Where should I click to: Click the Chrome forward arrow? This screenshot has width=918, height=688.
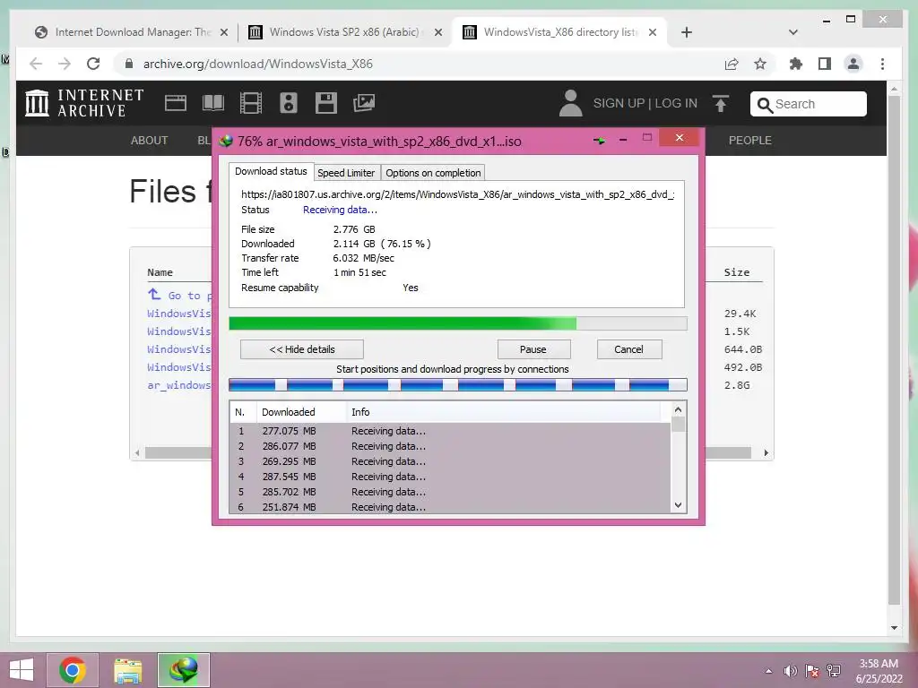click(65, 64)
